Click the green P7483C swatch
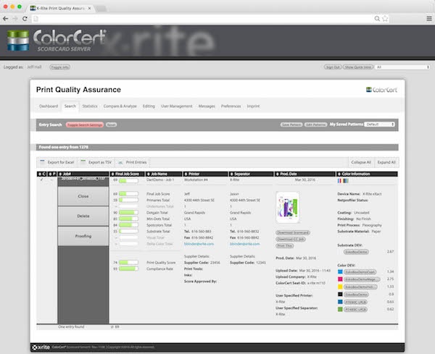435x354 pixels. tap(340, 309)
